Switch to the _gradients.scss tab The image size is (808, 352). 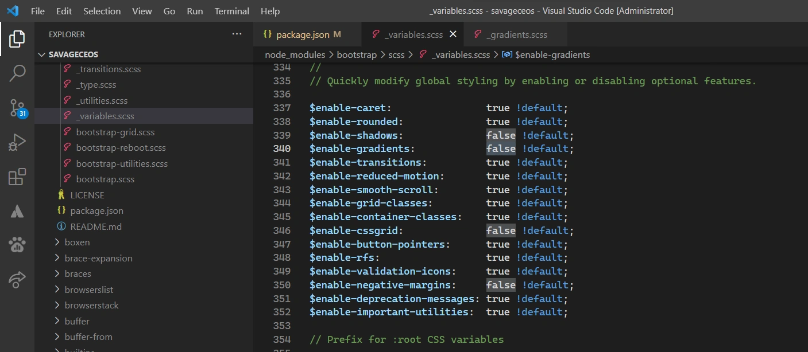[516, 34]
